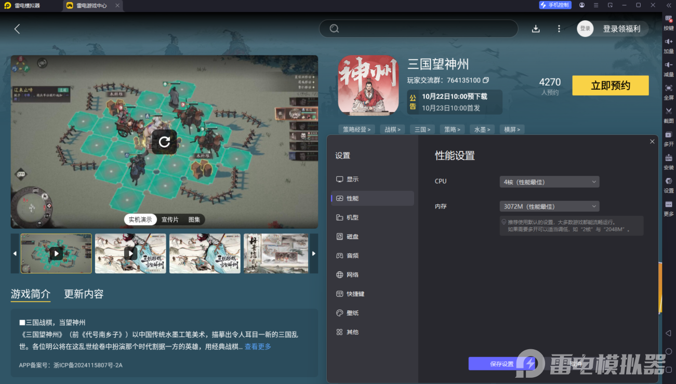Switch to the 壁纸 wallpaper settings section

click(x=349, y=312)
